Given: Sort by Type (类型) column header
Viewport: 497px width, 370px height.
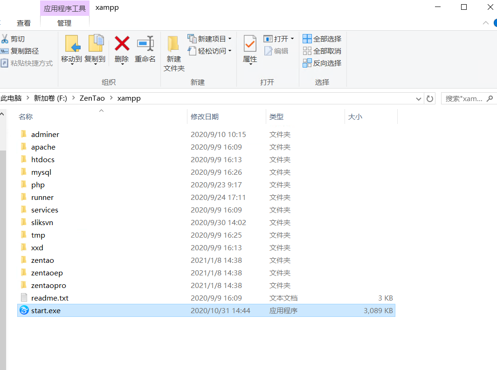Looking at the screenshot, I should (x=276, y=117).
